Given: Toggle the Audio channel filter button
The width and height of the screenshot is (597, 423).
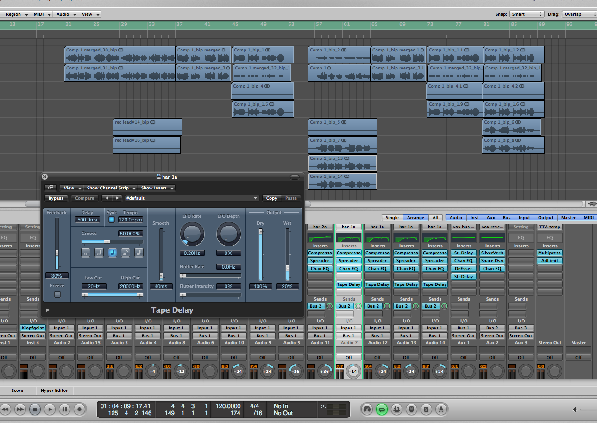Looking at the screenshot, I should [x=456, y=217].
